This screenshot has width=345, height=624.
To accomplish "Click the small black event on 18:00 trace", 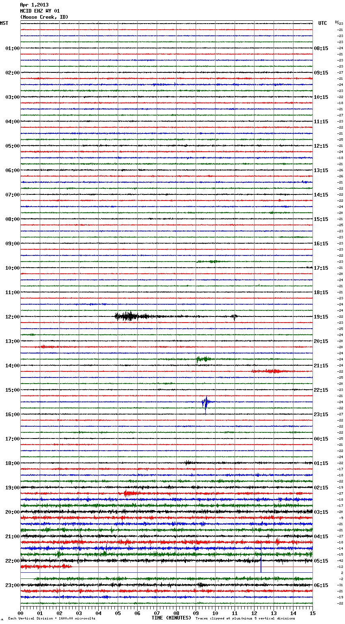I will point(188,463).
